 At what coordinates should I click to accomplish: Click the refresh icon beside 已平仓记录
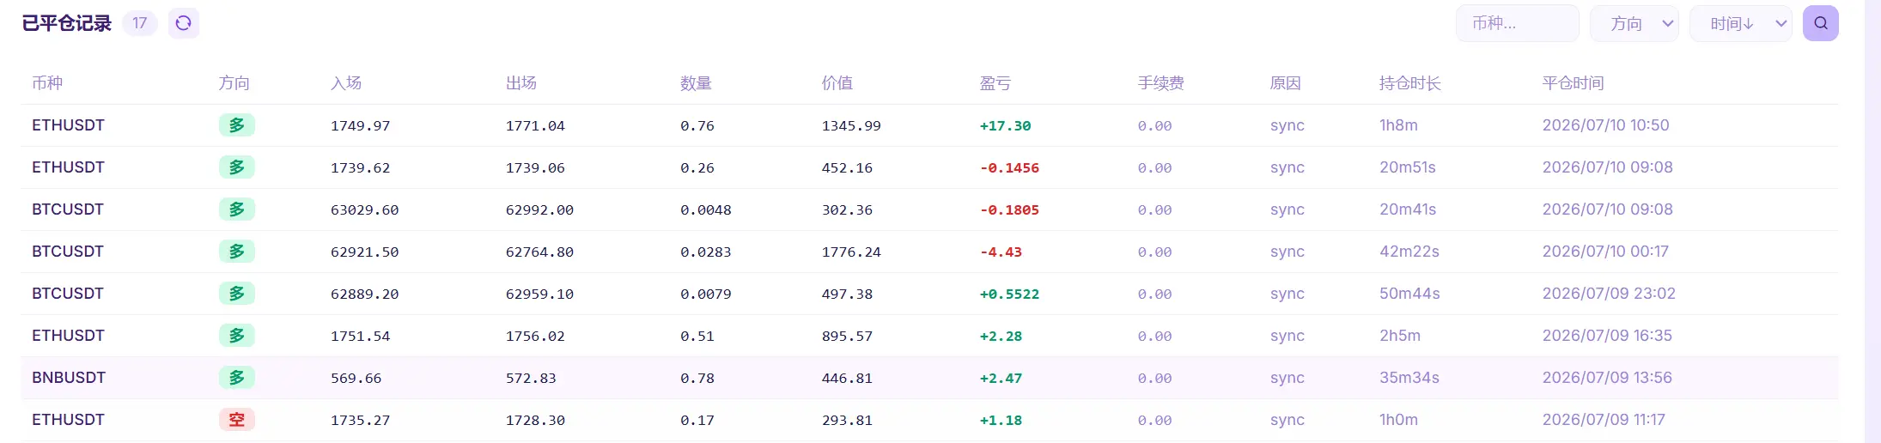pyautogui.click(x=183, y=23)
